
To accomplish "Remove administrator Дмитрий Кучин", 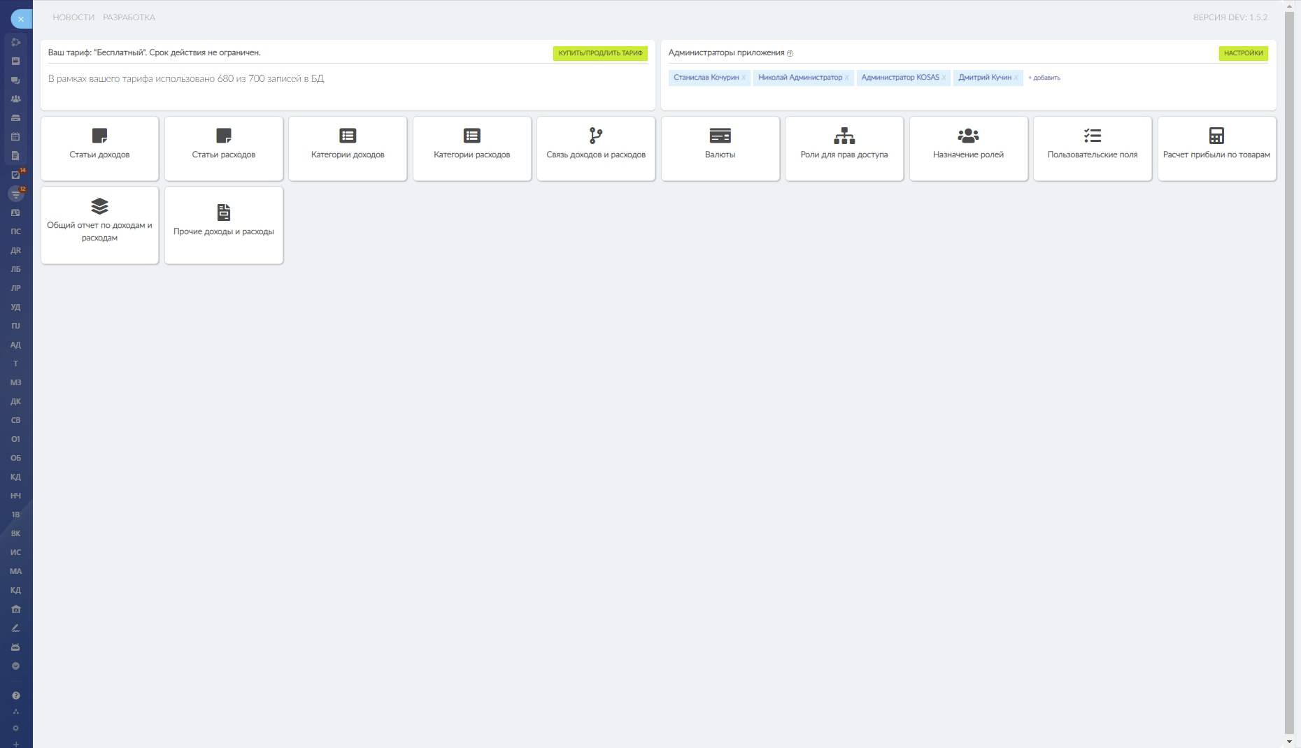I will 1016,78.
